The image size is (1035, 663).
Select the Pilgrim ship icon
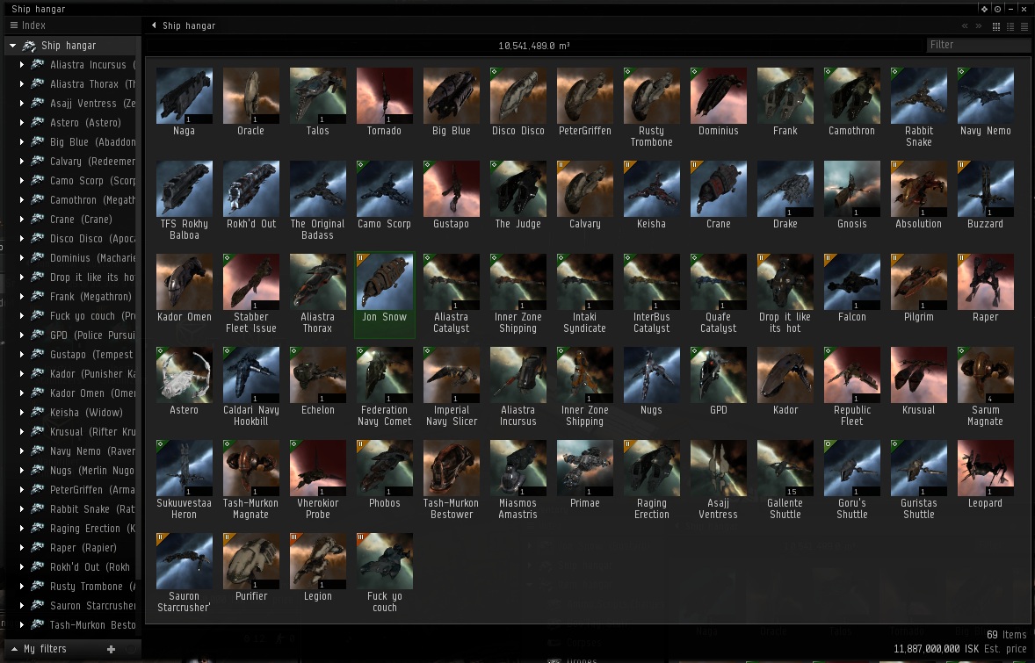pos(919,282)
